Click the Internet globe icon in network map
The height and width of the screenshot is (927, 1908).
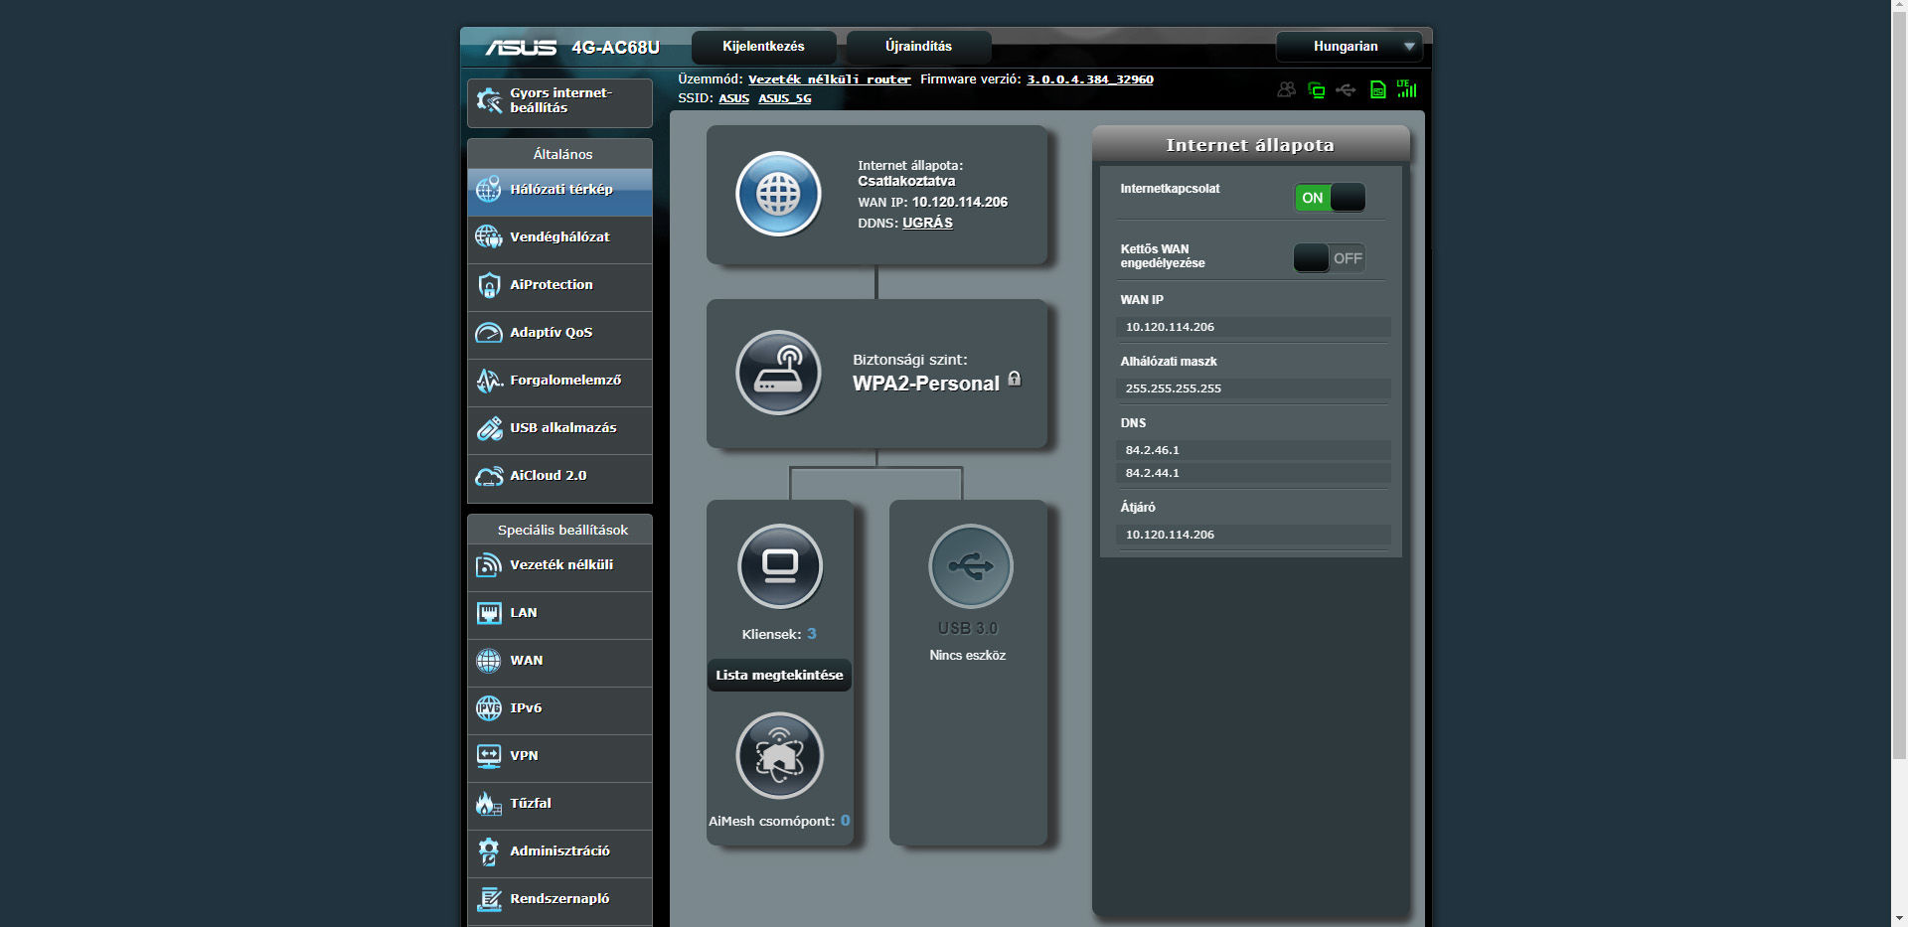pos(778,194)
